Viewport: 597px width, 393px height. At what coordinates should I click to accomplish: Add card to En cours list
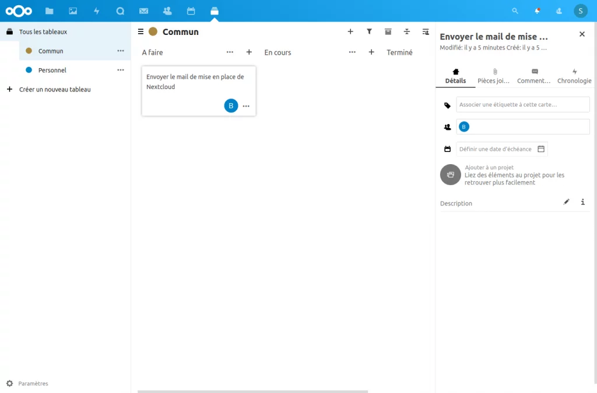click(x=371, y=52)
